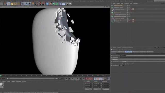
Task: Click the checkerboard texture tag on Subdivision Surface 1
Action: coord(133,9)
